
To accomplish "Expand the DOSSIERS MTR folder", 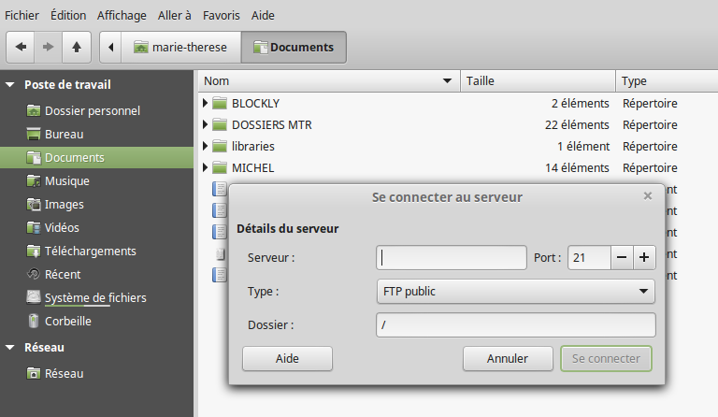I will pyautogui.click(x=205, y=124).
